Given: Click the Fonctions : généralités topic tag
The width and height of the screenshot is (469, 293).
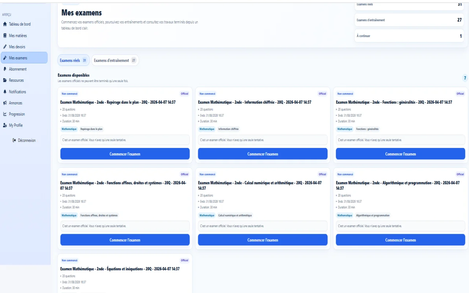Looking at the screenshot, I should [368, 129].
